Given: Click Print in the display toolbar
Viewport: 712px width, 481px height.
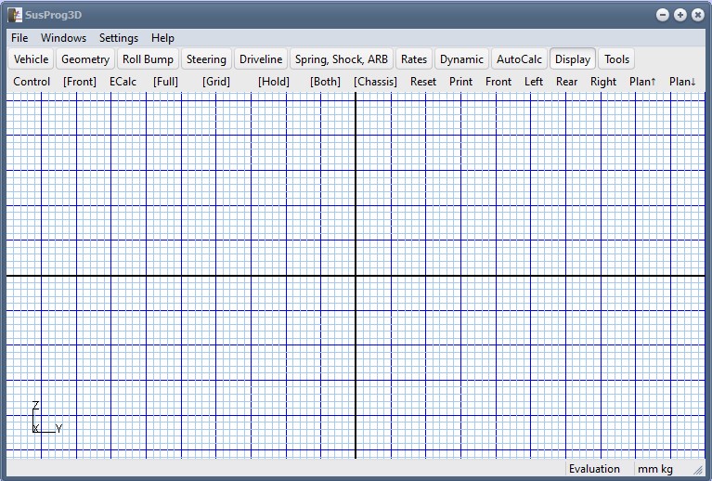Looking at the screenshot, I should (460, 82).
